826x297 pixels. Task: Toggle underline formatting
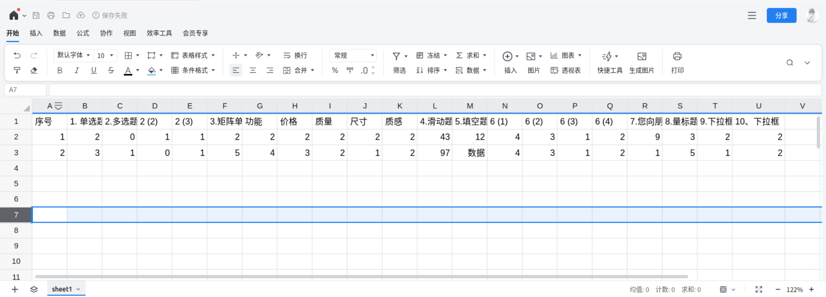[x=93, y=70]
